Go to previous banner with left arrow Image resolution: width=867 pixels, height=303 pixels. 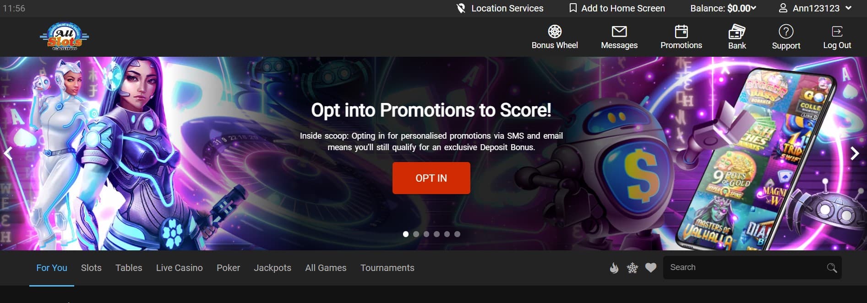pos(8,153)
